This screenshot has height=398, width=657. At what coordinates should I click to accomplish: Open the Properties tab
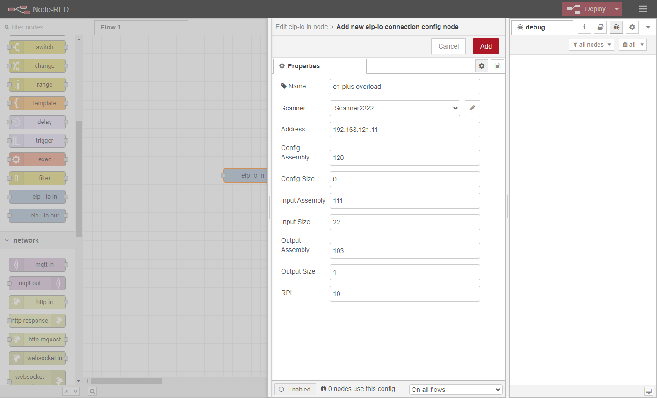319,66
